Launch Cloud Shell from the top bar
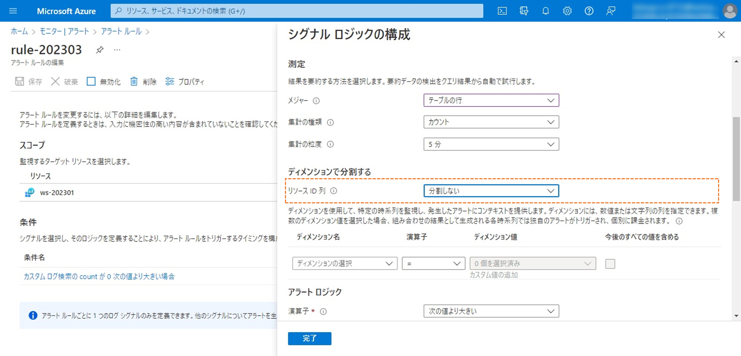741x356 pixels. coord(502,11)
